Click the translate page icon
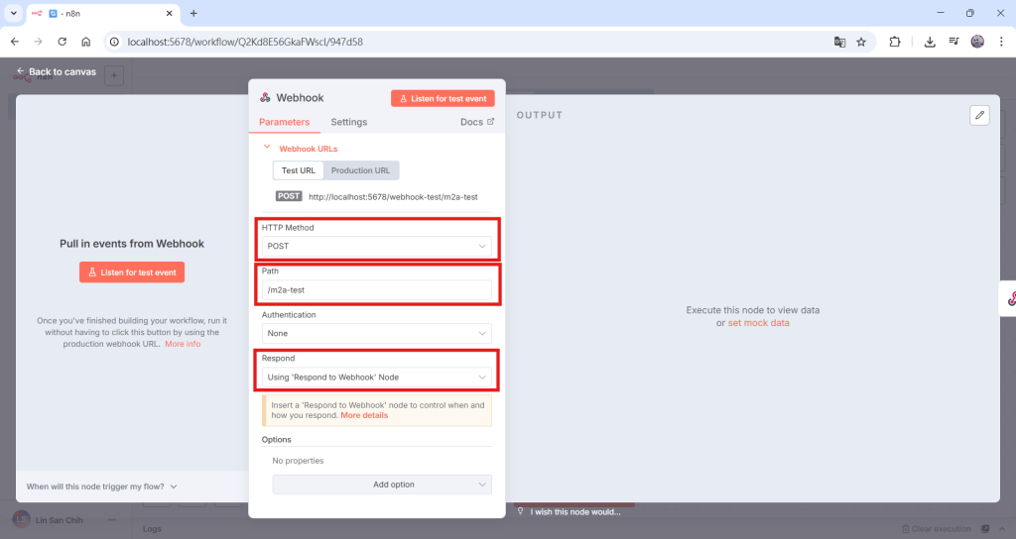Image resolution: width=1016 pixels, height=539 pixels. (839, 42)
